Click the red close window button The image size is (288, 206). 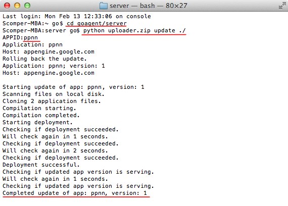pyautogui.click(x=7, y=6)
